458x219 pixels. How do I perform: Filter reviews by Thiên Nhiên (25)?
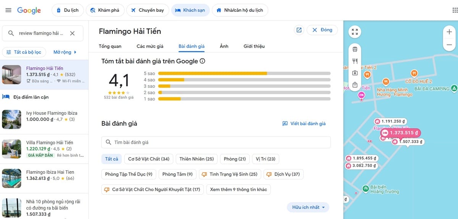[x=197, y=159]
